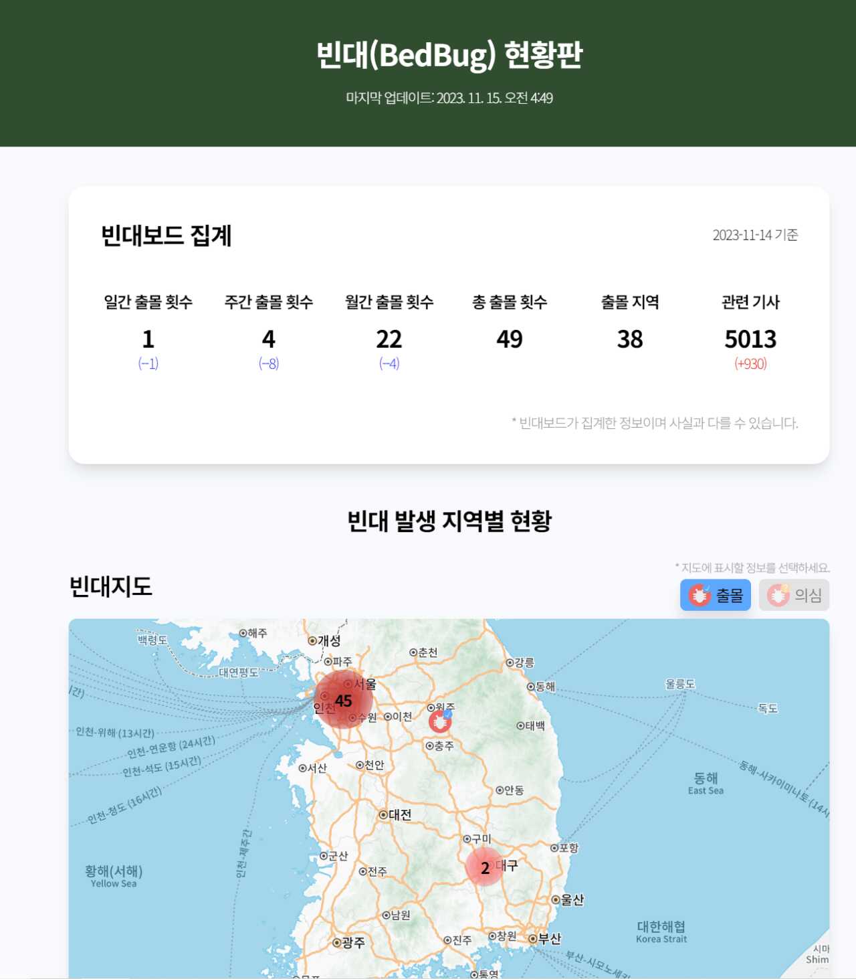The image size is (856, 979).
Task: Click the 독도 label on the map
Action: click(768, 708)
